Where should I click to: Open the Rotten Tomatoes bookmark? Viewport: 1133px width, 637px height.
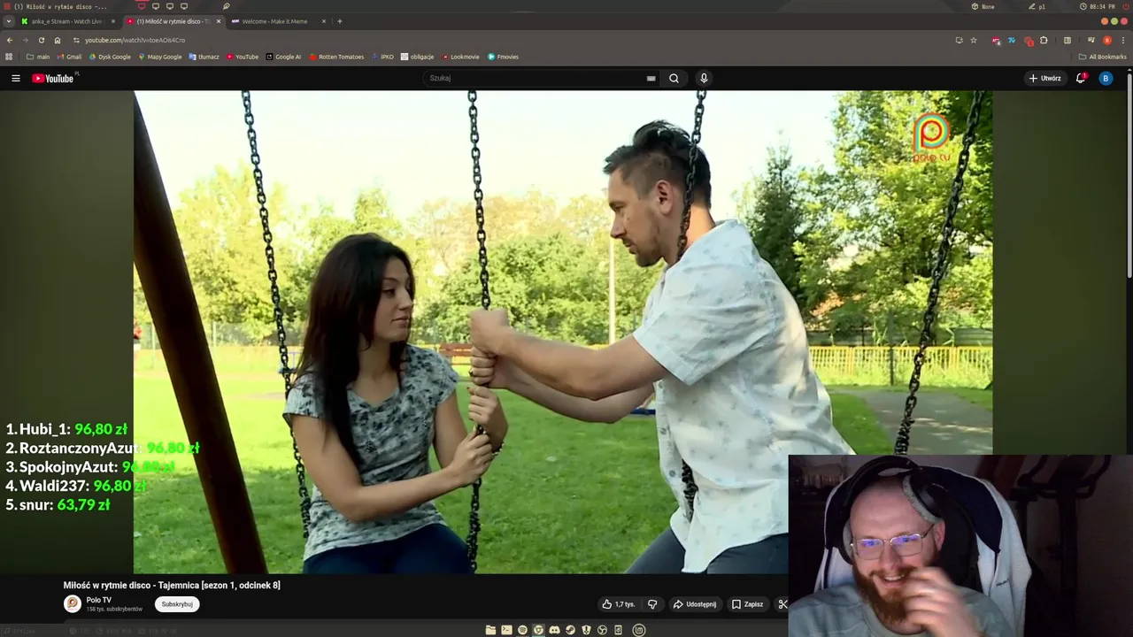click(336, 57)
